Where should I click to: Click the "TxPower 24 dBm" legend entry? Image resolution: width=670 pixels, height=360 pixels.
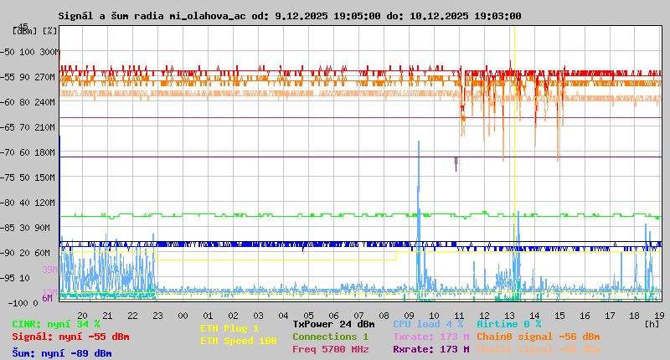tap(333, 325)
